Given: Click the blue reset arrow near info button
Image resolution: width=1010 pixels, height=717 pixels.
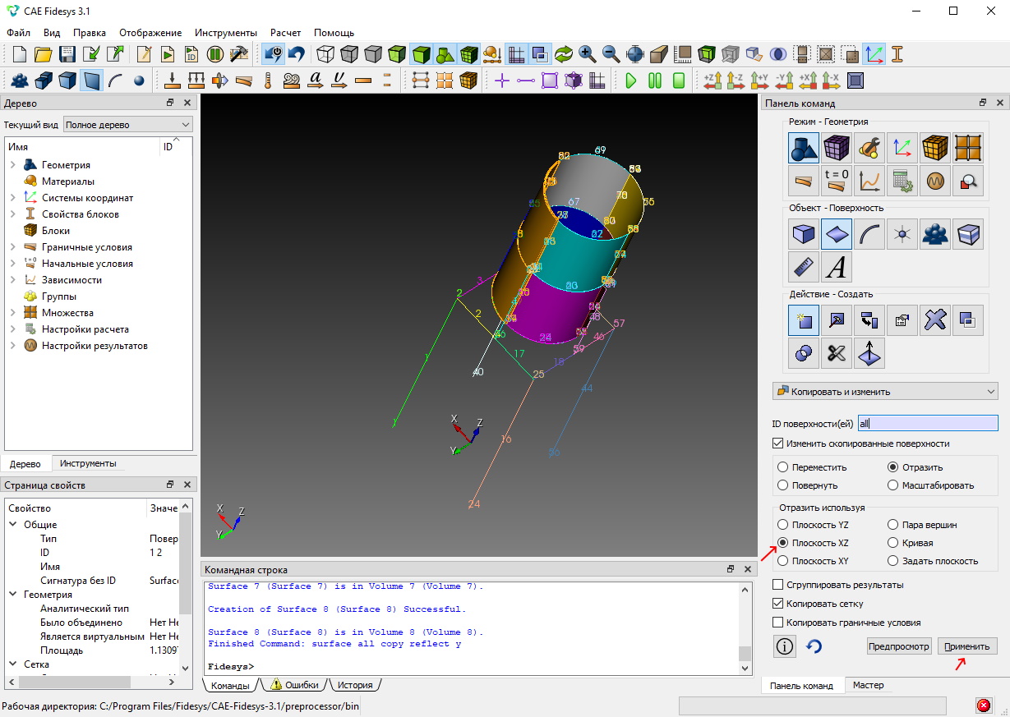Looking at the screenshot, I should click(x=814, y=646).
